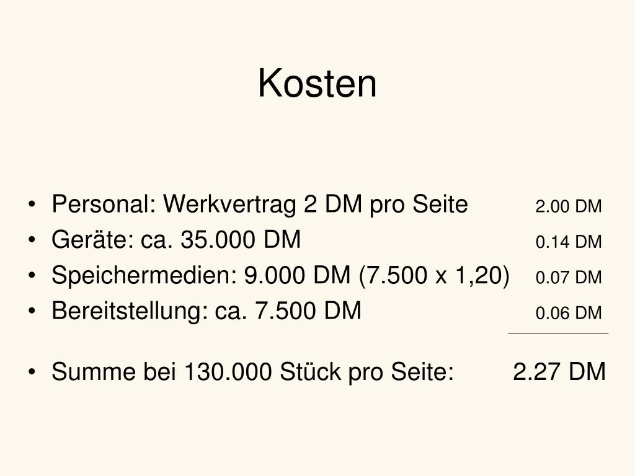The image size is (635, 476).
Task: Select the Summe bei 130.000 Stück line
Action: (253, 372)
